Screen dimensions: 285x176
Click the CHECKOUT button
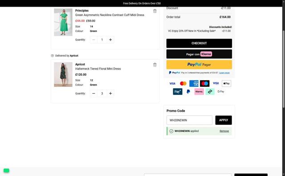pos(199,43)
